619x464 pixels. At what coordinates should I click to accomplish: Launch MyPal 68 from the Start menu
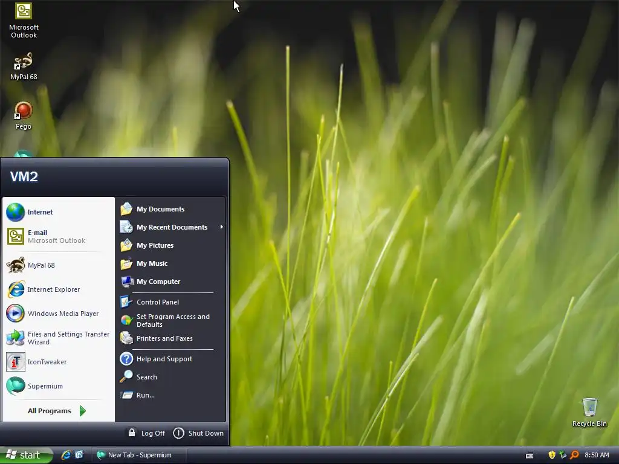pos(59,265)
